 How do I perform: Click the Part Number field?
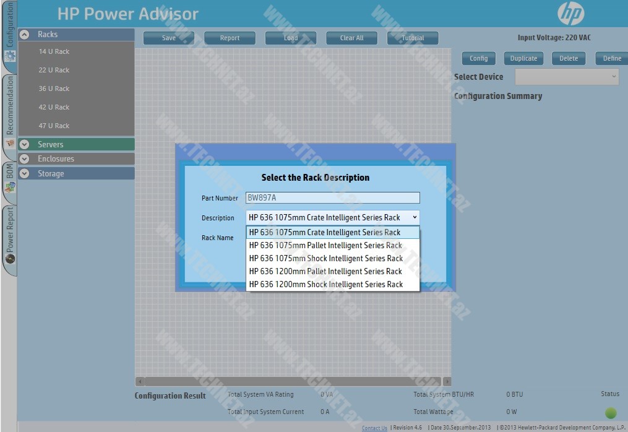pyautogui.click(x=332, y=198)
